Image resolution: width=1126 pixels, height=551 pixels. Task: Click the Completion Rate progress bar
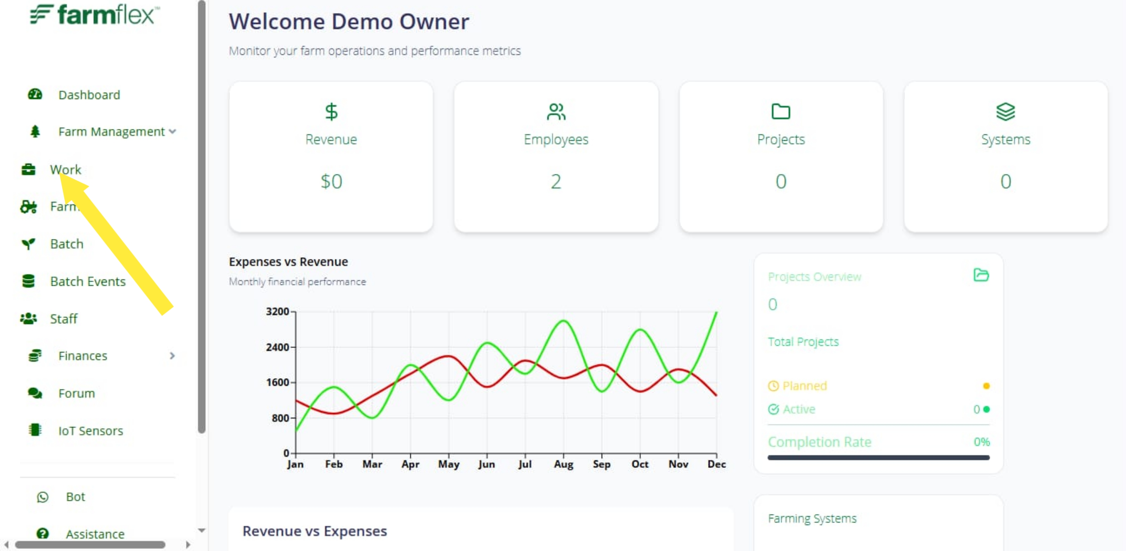click(879, 458)
